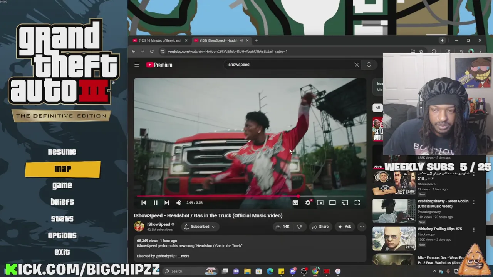The image size is (493, 277).
Task: Click '68,349 views 1 hour ago' text
Action: point(157,241)
